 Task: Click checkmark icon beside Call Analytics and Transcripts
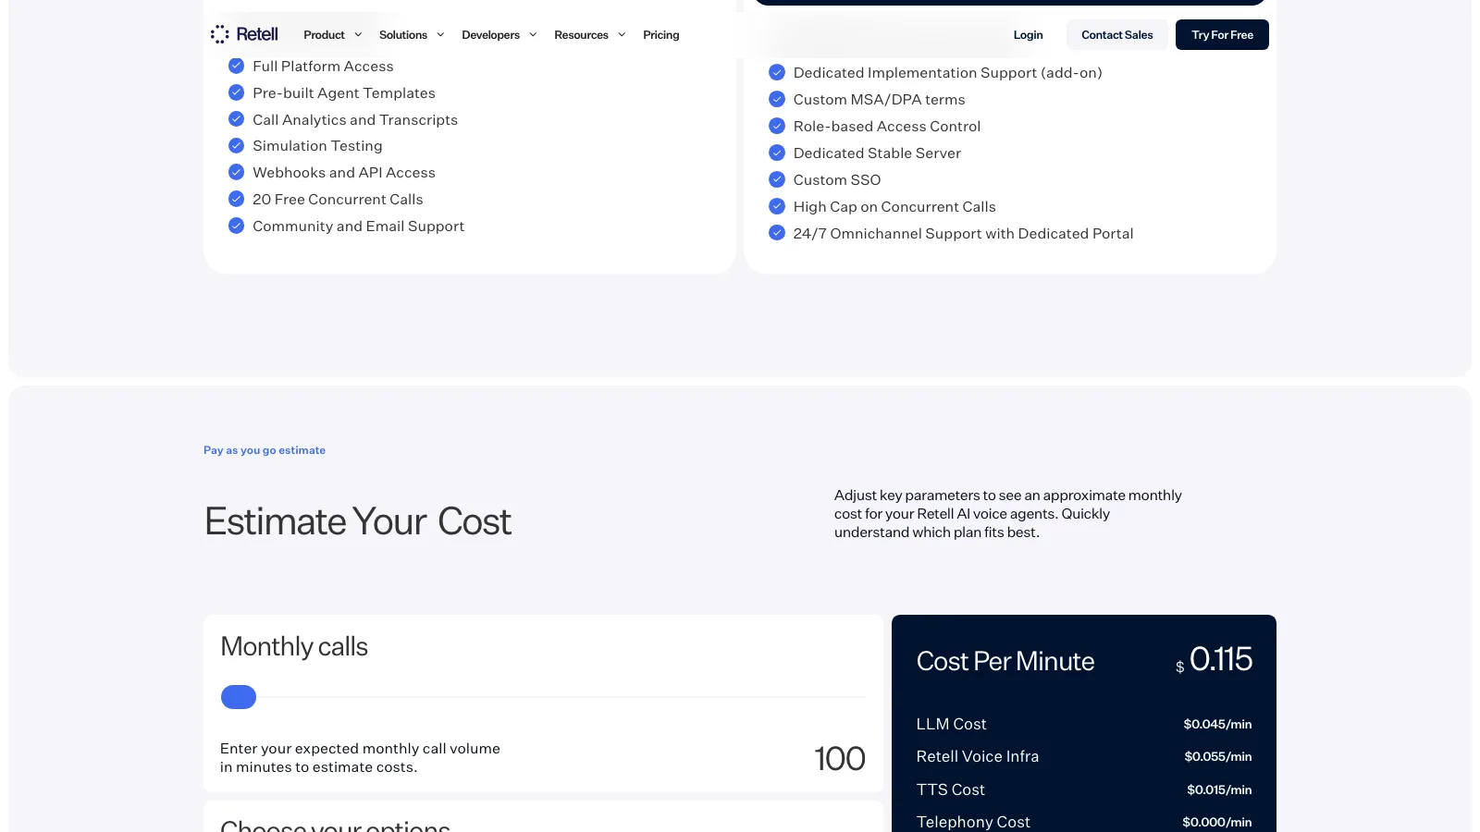(x=236, y=119)
